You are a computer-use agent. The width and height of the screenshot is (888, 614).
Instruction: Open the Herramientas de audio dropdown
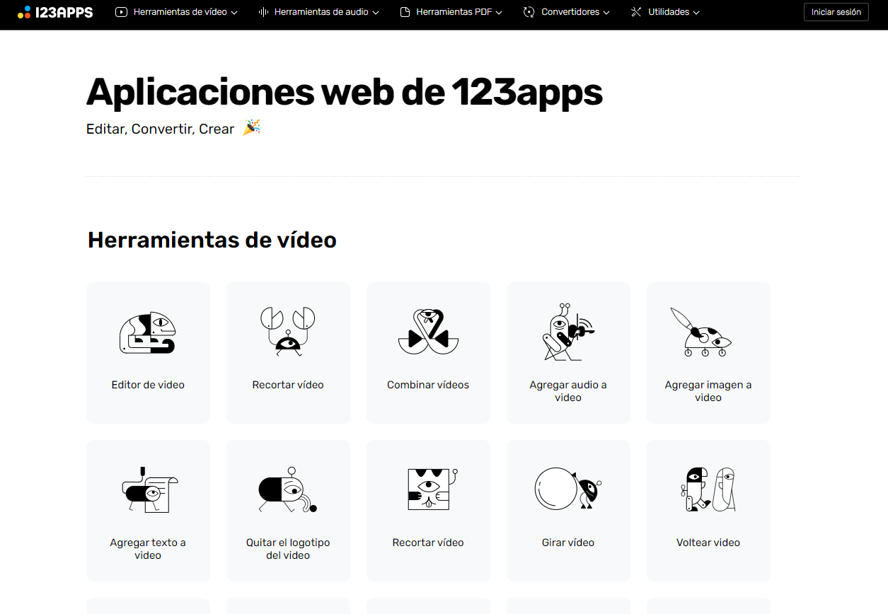click(x=318, y=12)
